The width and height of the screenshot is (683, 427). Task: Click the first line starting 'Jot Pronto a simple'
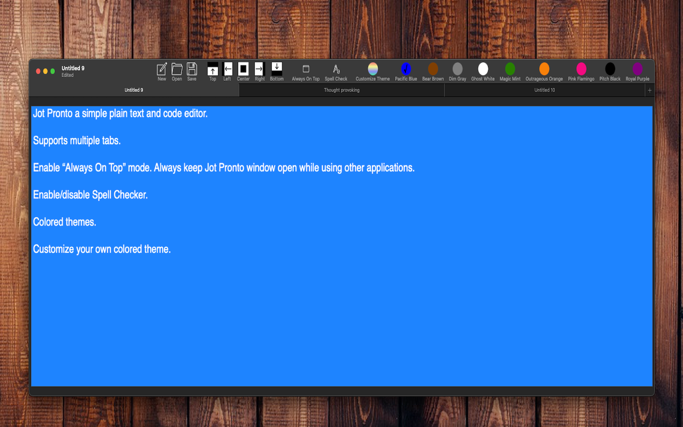120,114
